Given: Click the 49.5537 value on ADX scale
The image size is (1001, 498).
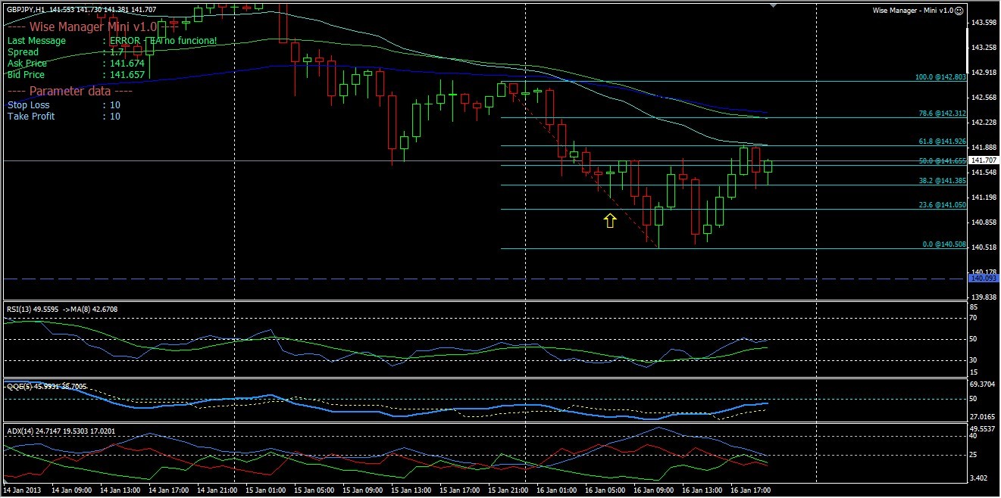Looking at the screenshot, I should coord(984,428).
